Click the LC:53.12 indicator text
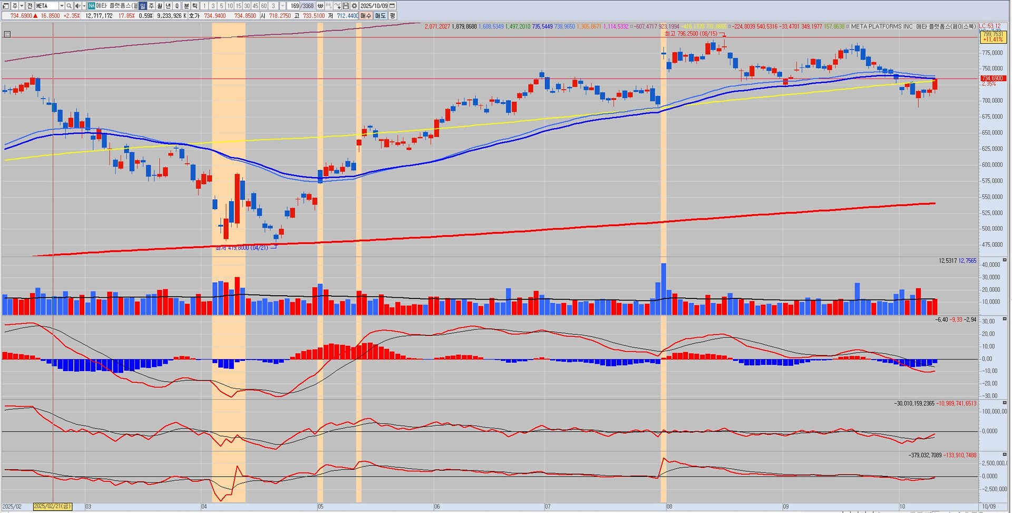 [989, 26]
